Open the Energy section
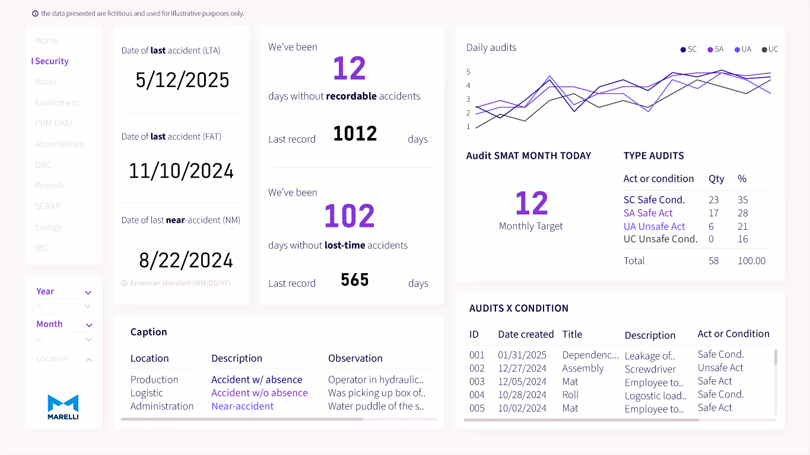The image size is (810, 455). (x=47, y=227)
